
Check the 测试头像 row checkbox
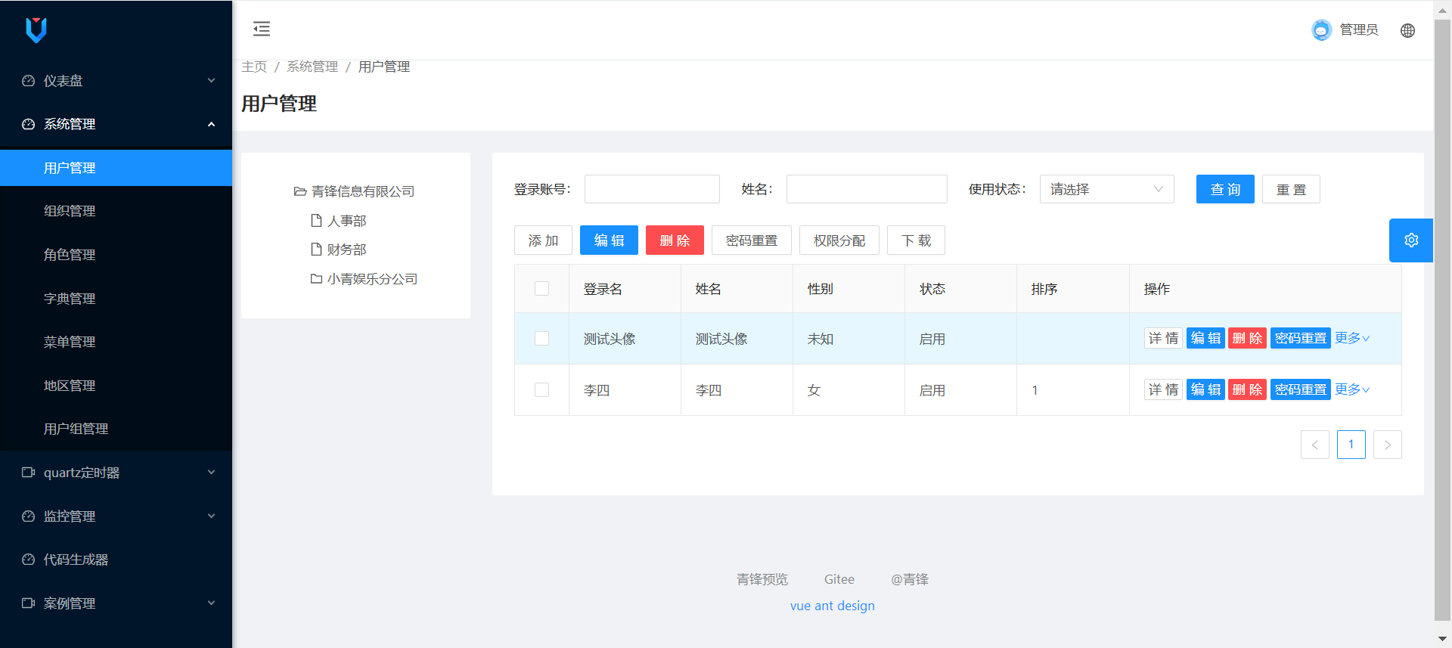[541, 338]
